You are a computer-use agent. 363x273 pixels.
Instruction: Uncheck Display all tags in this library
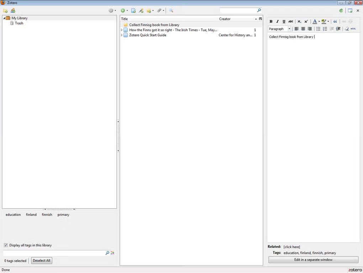(x=6, y=245)
